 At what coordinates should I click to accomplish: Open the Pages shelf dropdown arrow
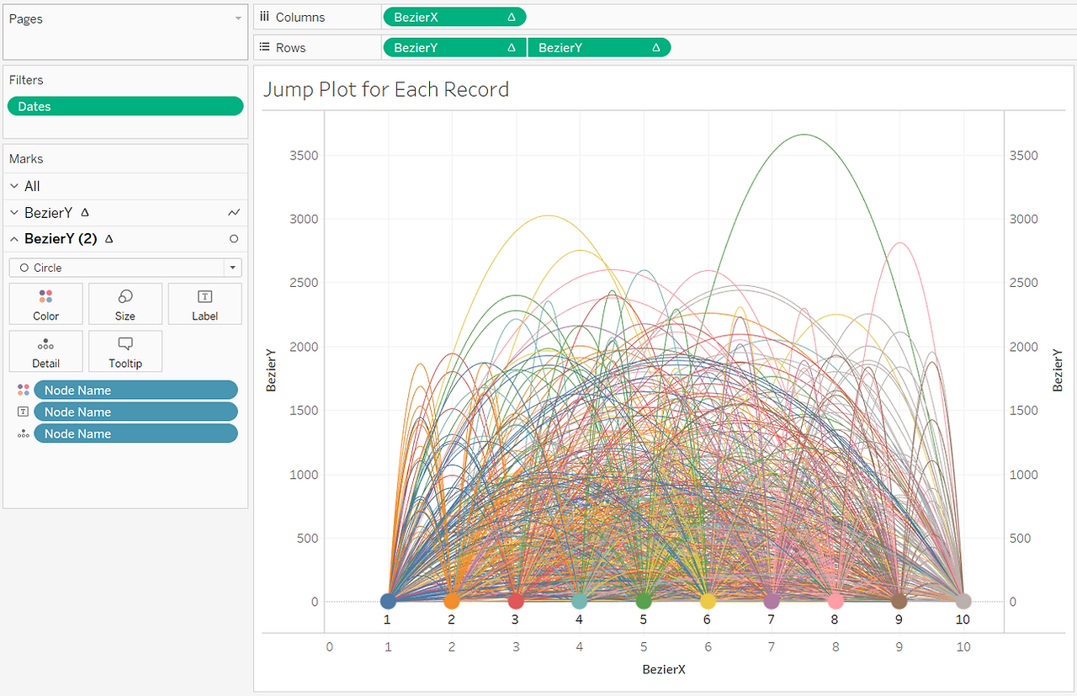point(238,19)
